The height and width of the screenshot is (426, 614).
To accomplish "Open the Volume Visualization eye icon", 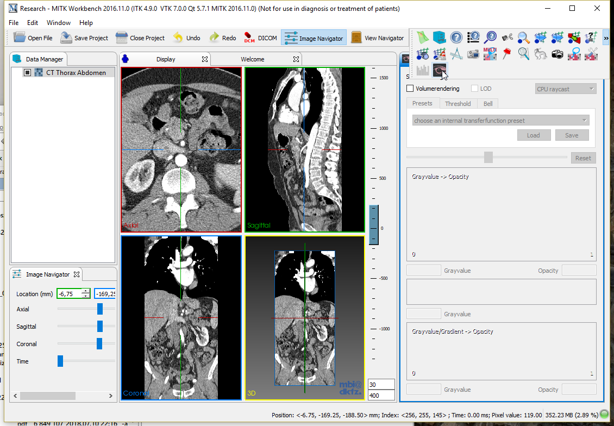I will (439, 70).
